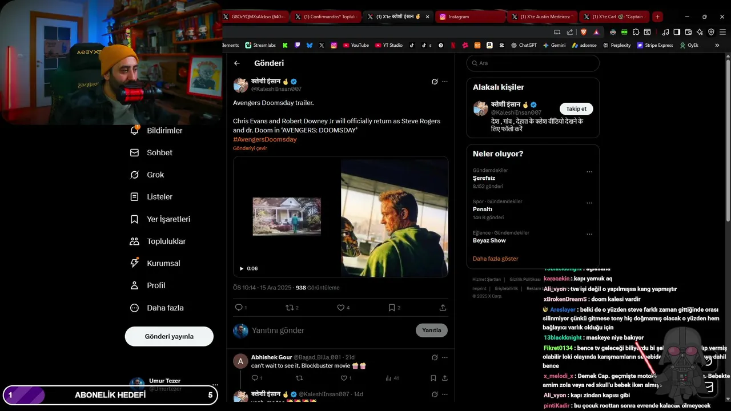Open Umur Tezer account options

215,385
